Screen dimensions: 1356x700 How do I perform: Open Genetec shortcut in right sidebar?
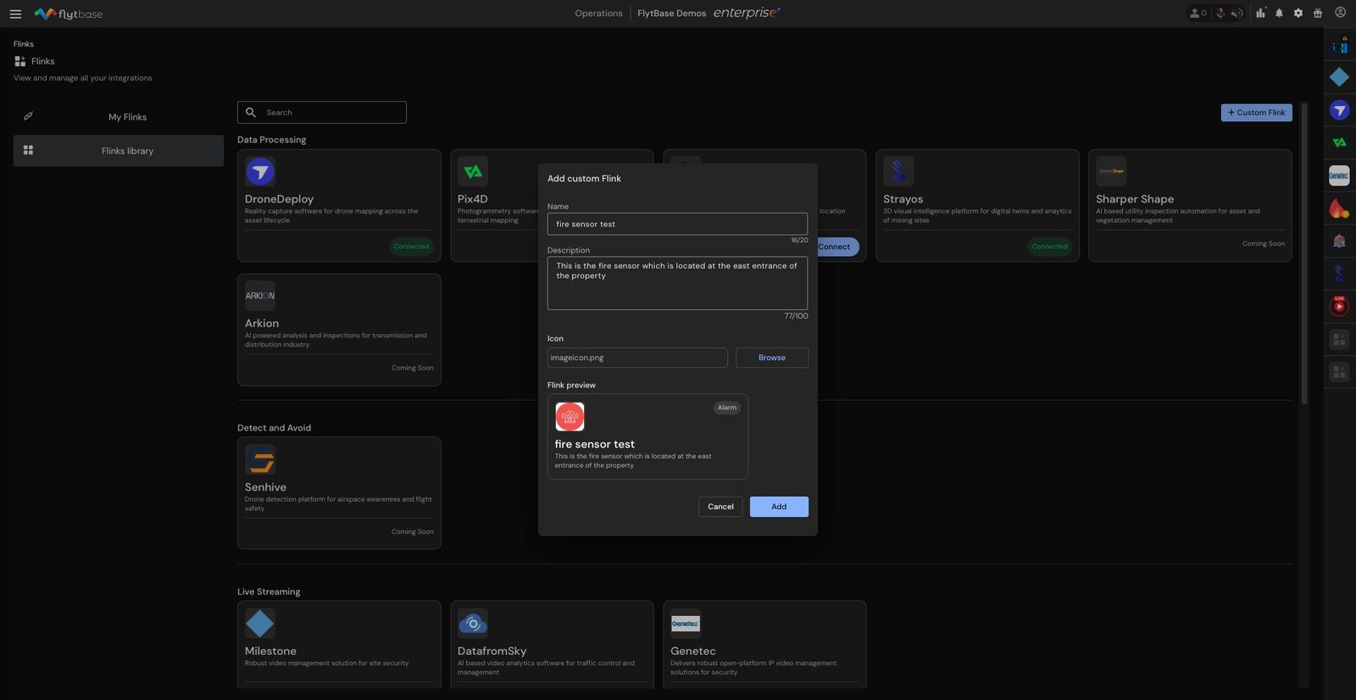[1339, 175]
